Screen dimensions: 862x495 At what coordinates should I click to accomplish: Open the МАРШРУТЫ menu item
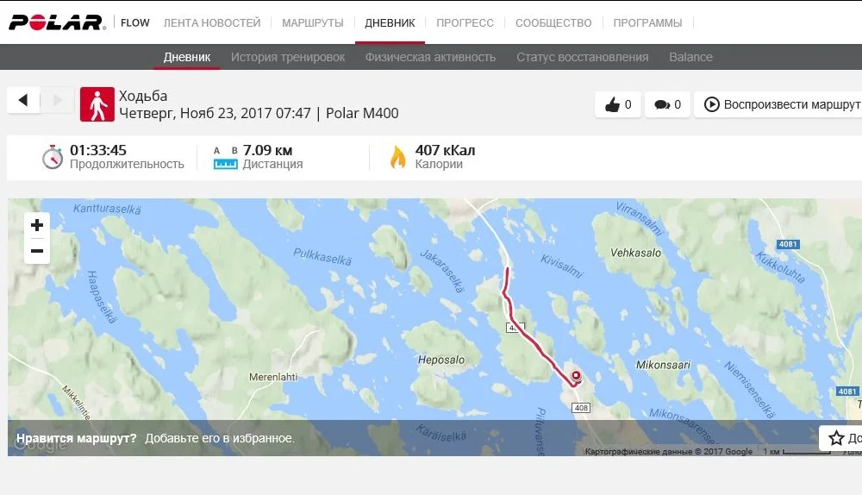tap(313, 23)
